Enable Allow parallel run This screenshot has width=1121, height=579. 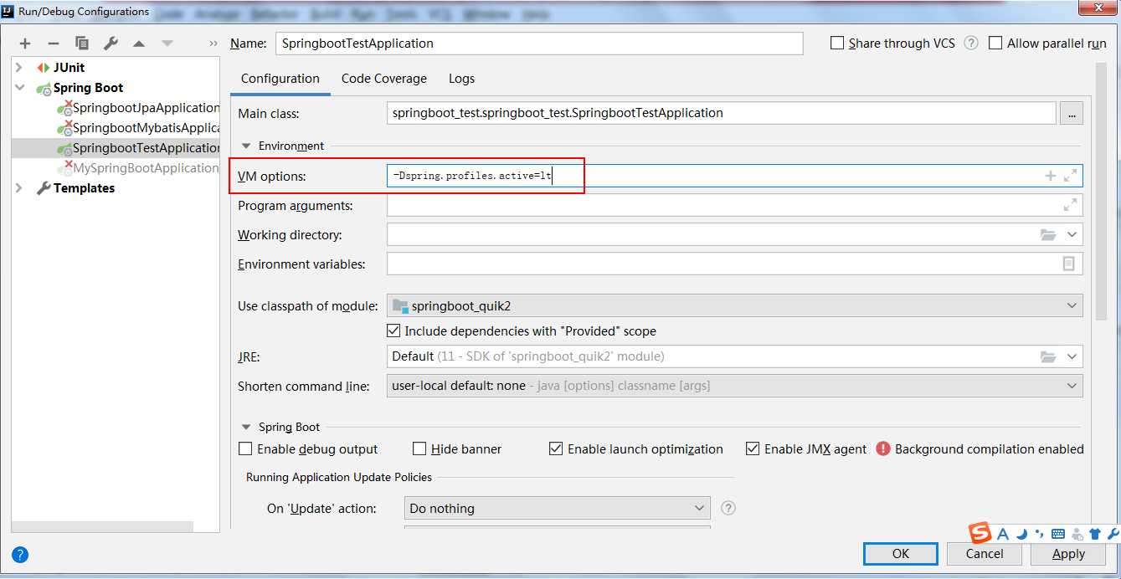(995, 43)
